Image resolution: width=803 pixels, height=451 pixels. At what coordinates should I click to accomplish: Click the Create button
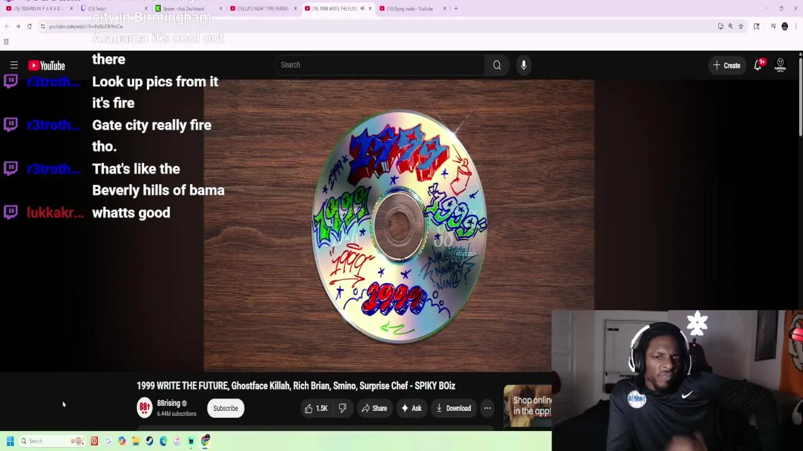click(726, 65)
